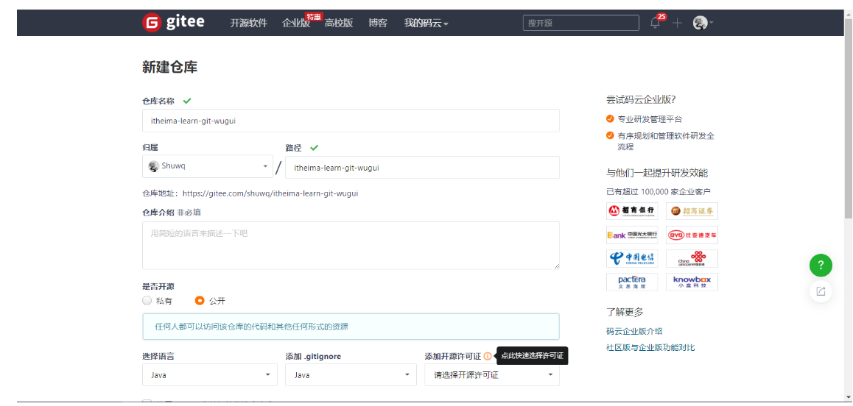Open the 归属 Shuwq owner dropdown
The height and width of the screenshot is (406, 853).
point(208,166)
